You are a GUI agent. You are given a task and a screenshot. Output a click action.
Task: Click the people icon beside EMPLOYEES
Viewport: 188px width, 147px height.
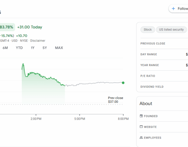(141, 137)
